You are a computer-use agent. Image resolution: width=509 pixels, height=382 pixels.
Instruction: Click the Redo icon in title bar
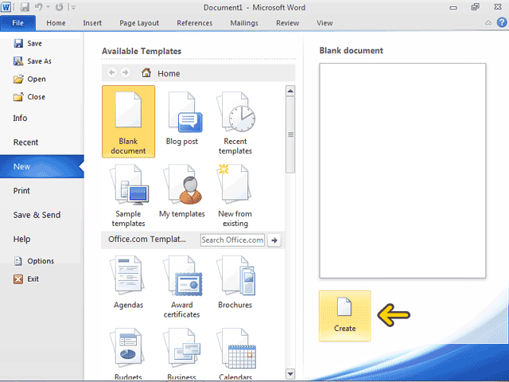click(59, 7)
